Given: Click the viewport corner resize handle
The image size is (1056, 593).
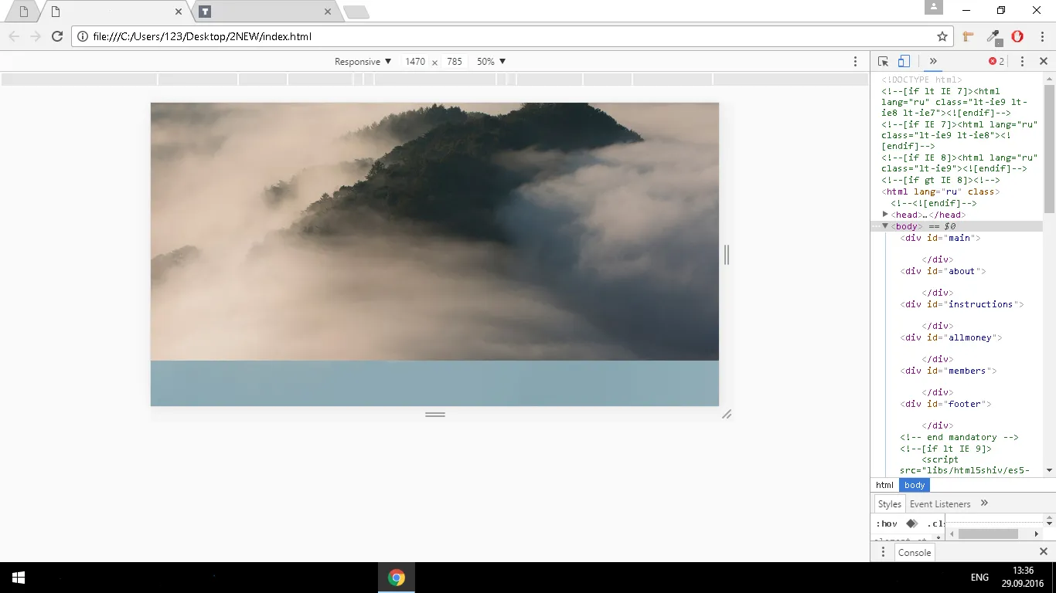Looking at the screenshot, I should tap(727, 415).
